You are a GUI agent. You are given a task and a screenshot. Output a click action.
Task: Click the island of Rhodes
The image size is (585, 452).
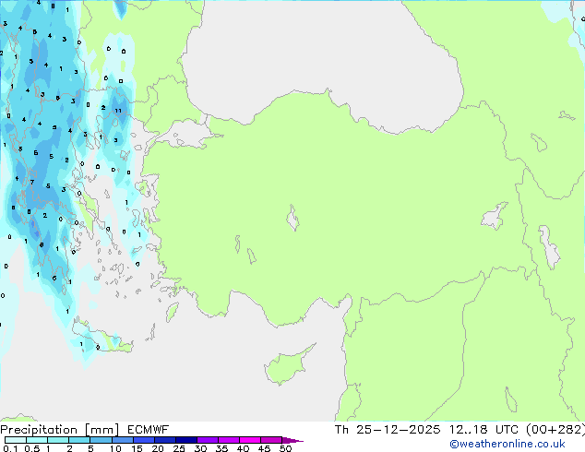(172, 312)
